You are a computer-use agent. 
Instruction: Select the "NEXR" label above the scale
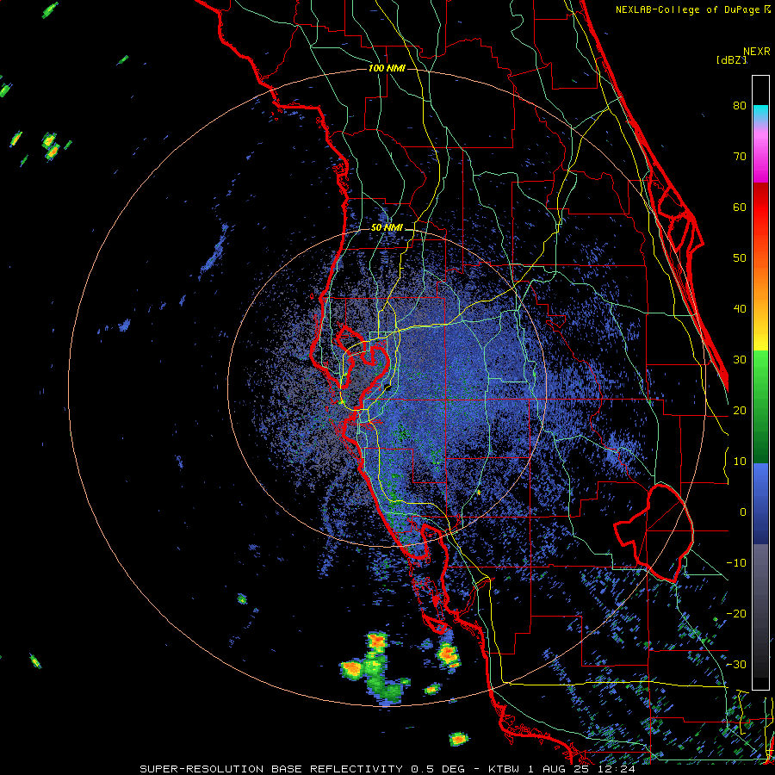(757, 52)
